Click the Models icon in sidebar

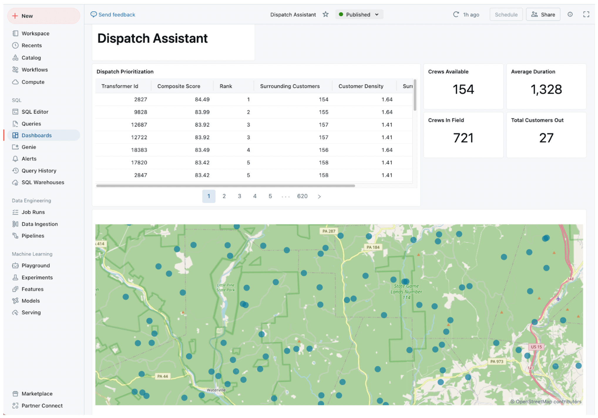click(16, 300)
